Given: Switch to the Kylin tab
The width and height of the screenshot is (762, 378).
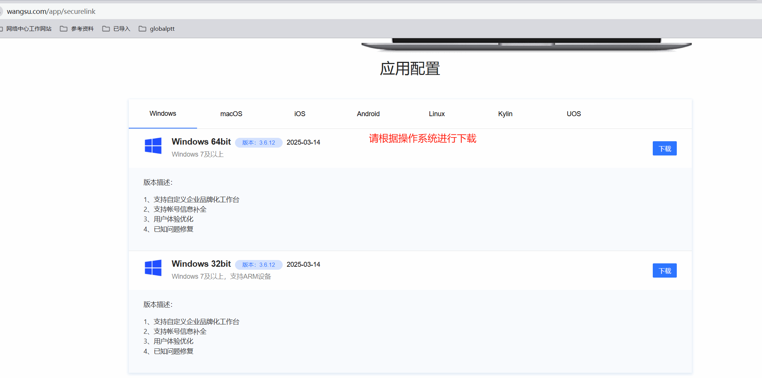Looking at the screenshot, I should coord(505,114).
